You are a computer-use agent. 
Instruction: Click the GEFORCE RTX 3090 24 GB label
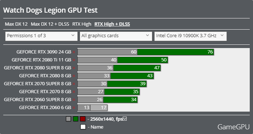(44, 52)
